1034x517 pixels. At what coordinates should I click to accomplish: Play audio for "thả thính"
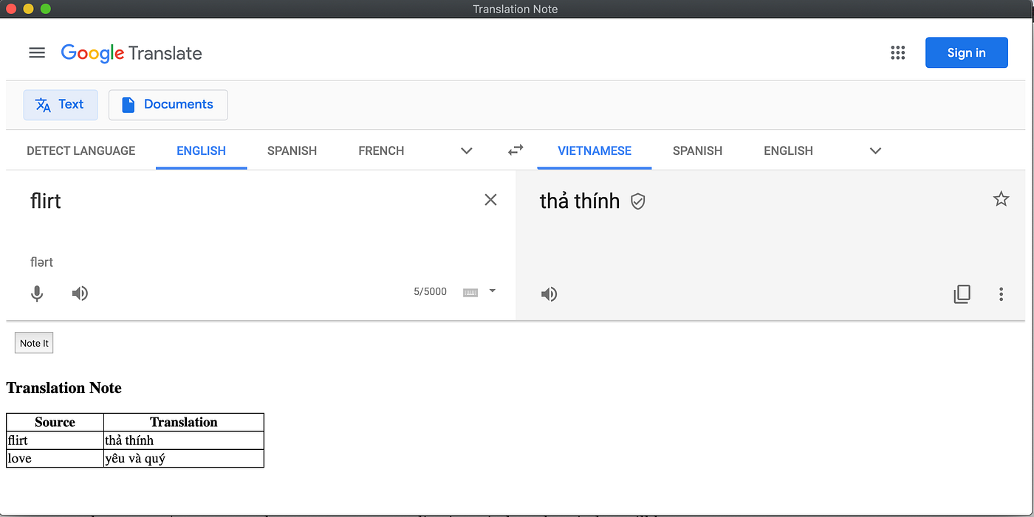(x=549, y=294)
